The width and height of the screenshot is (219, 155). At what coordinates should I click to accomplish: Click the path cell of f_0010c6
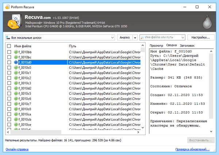tap(105, 99)
